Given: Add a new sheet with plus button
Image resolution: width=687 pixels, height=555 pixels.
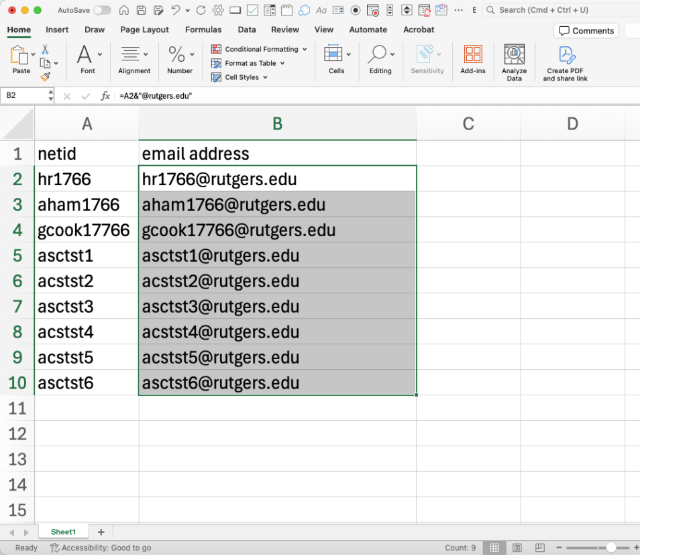Looking at the screenshot, I should click(101, 532).
